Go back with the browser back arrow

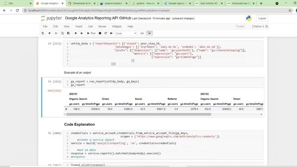4,10
